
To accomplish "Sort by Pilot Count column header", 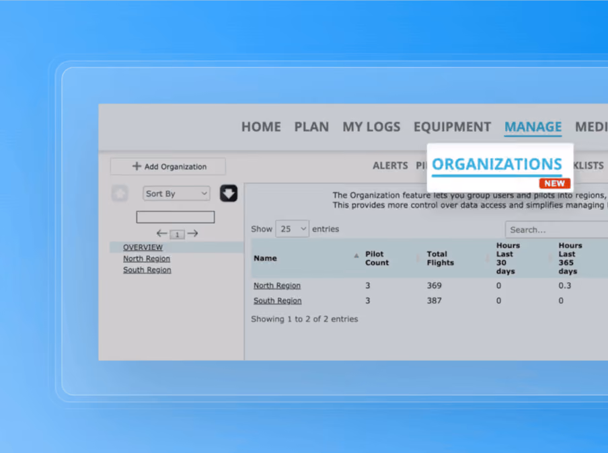I will coord(377,258).
